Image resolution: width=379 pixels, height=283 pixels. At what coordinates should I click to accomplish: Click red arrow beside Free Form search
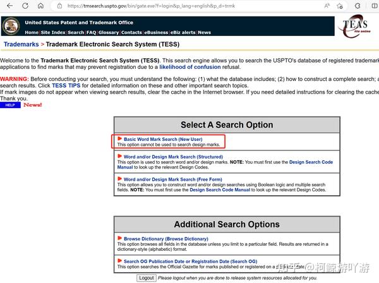(x=119, y=179)
